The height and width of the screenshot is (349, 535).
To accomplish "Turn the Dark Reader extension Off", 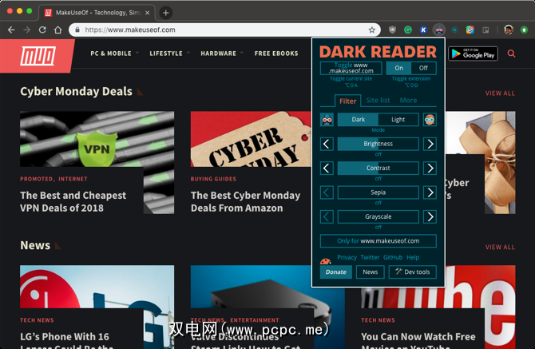I will (423, 68).
